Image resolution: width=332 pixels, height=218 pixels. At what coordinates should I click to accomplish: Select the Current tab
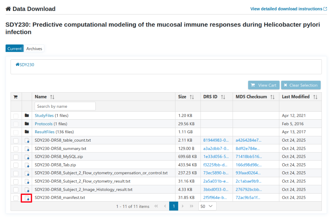coord(14,48)
